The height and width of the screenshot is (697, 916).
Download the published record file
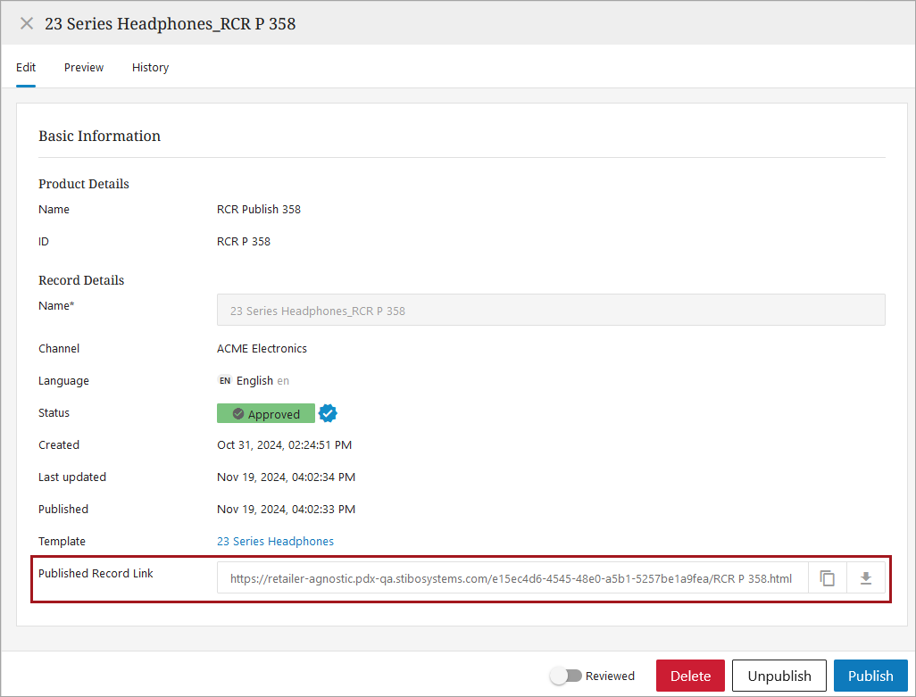[x=865, y=578]
